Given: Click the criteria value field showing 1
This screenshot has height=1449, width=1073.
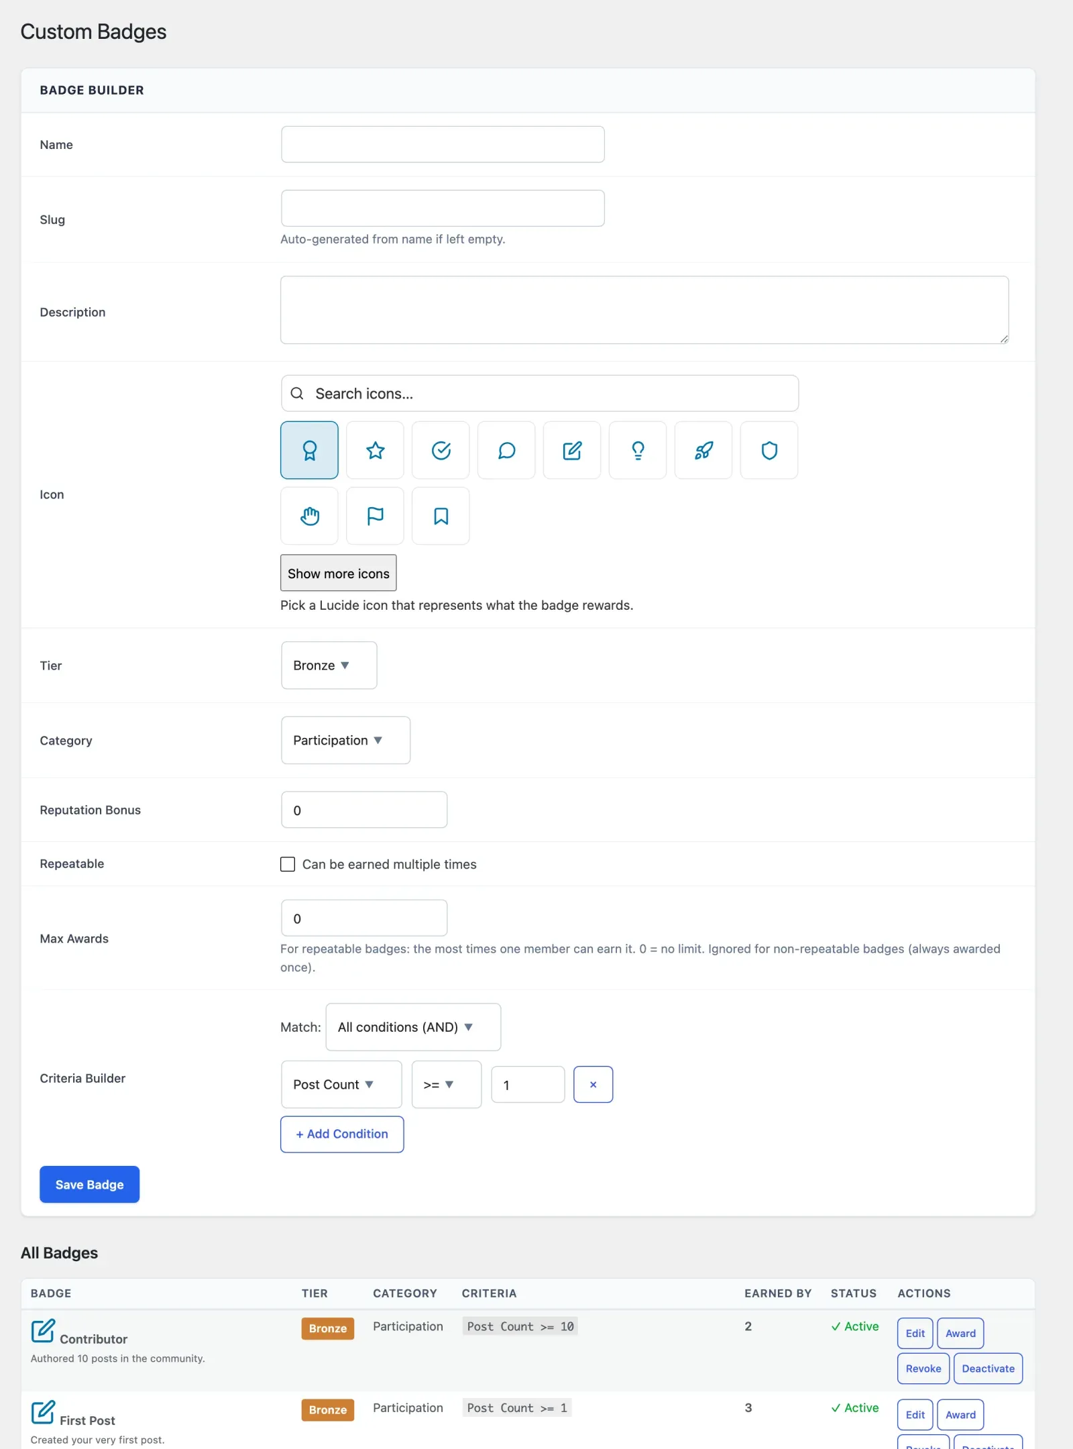Looking at the screenshot, I should pyautogui.click(x=528, y=1085).
